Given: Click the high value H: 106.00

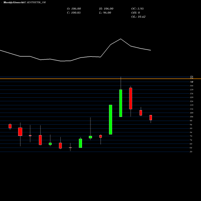Looking at the screenshot, I should click(x=106, y=9).
